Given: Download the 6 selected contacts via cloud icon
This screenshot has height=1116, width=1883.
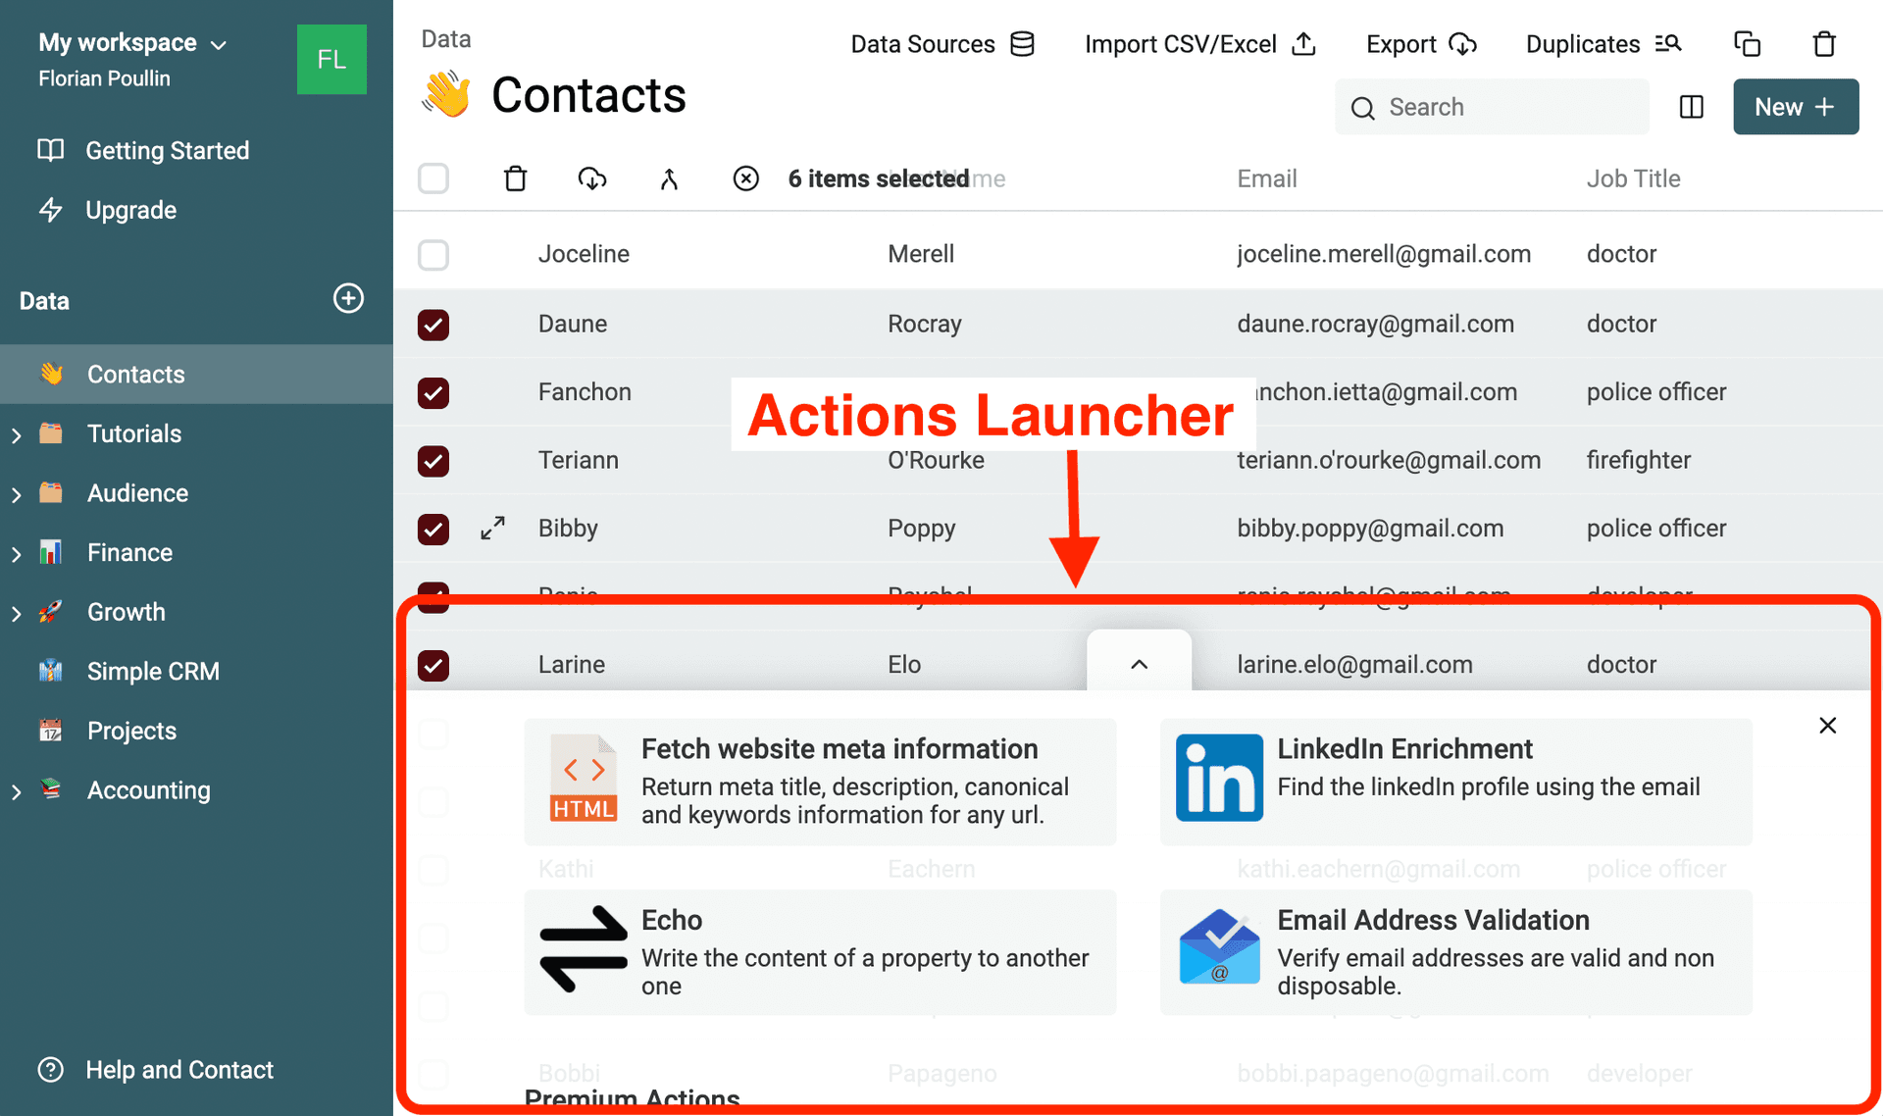Looking at the screenshot, I should click(x=591, y=178).
